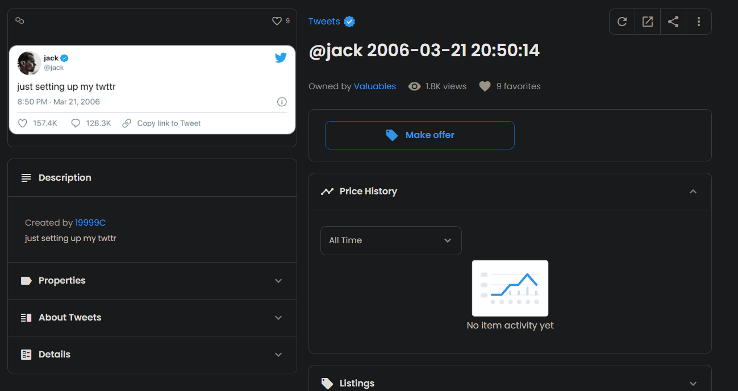Click the heart icon beside 9 favorites

(485, 86)
